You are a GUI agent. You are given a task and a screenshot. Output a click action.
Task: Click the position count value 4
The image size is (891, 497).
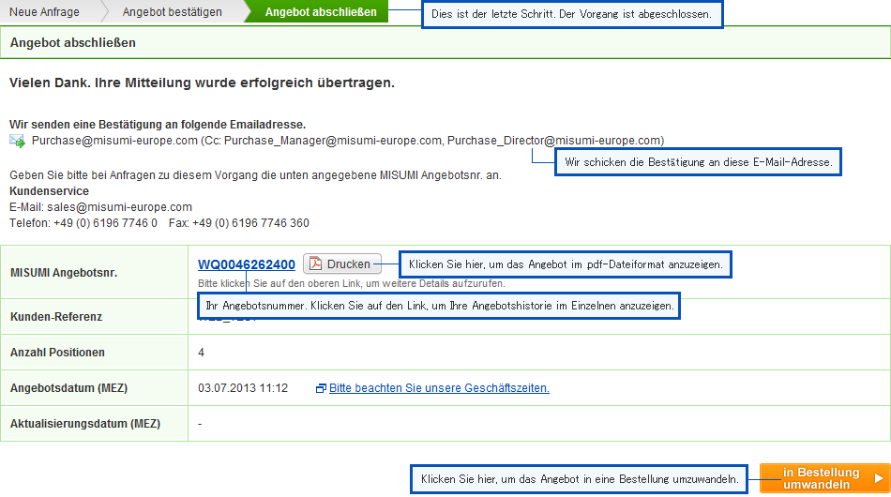(201, 353)
